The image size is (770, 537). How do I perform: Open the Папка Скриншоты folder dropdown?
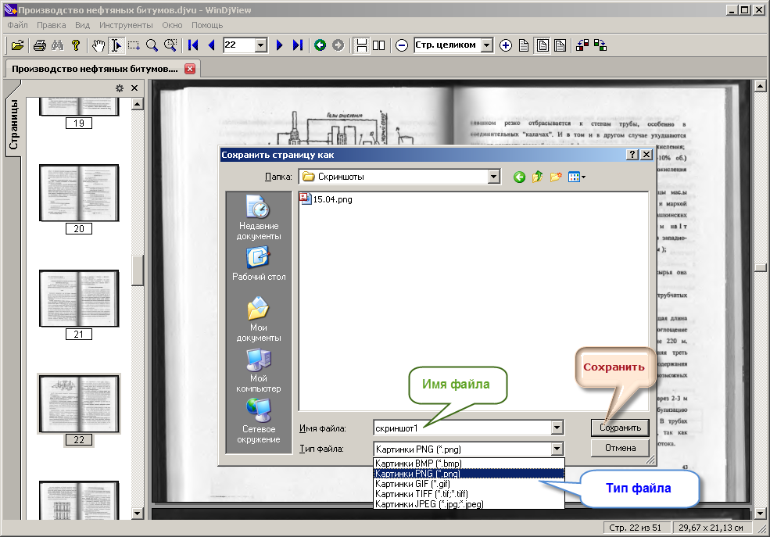point(494,177)
